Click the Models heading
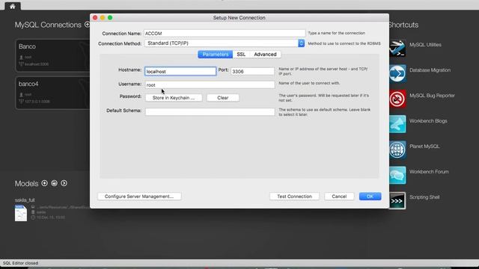The height and width of the screenshot is (269, 479). 27,183
